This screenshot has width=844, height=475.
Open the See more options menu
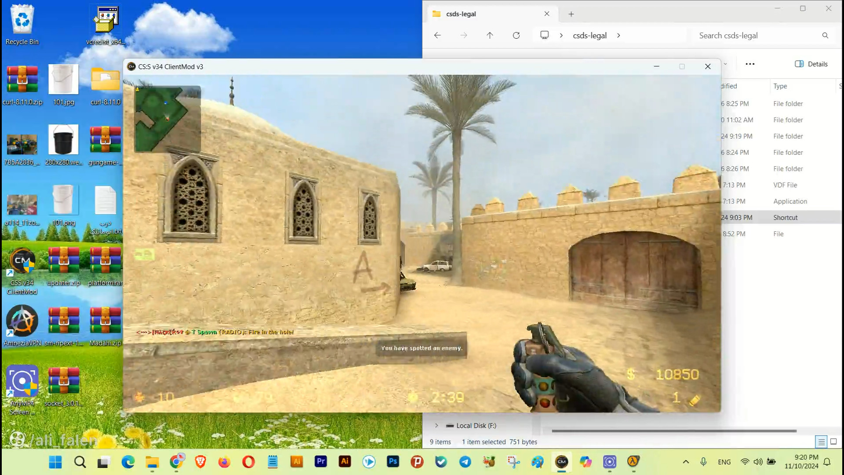coord(750,64)
